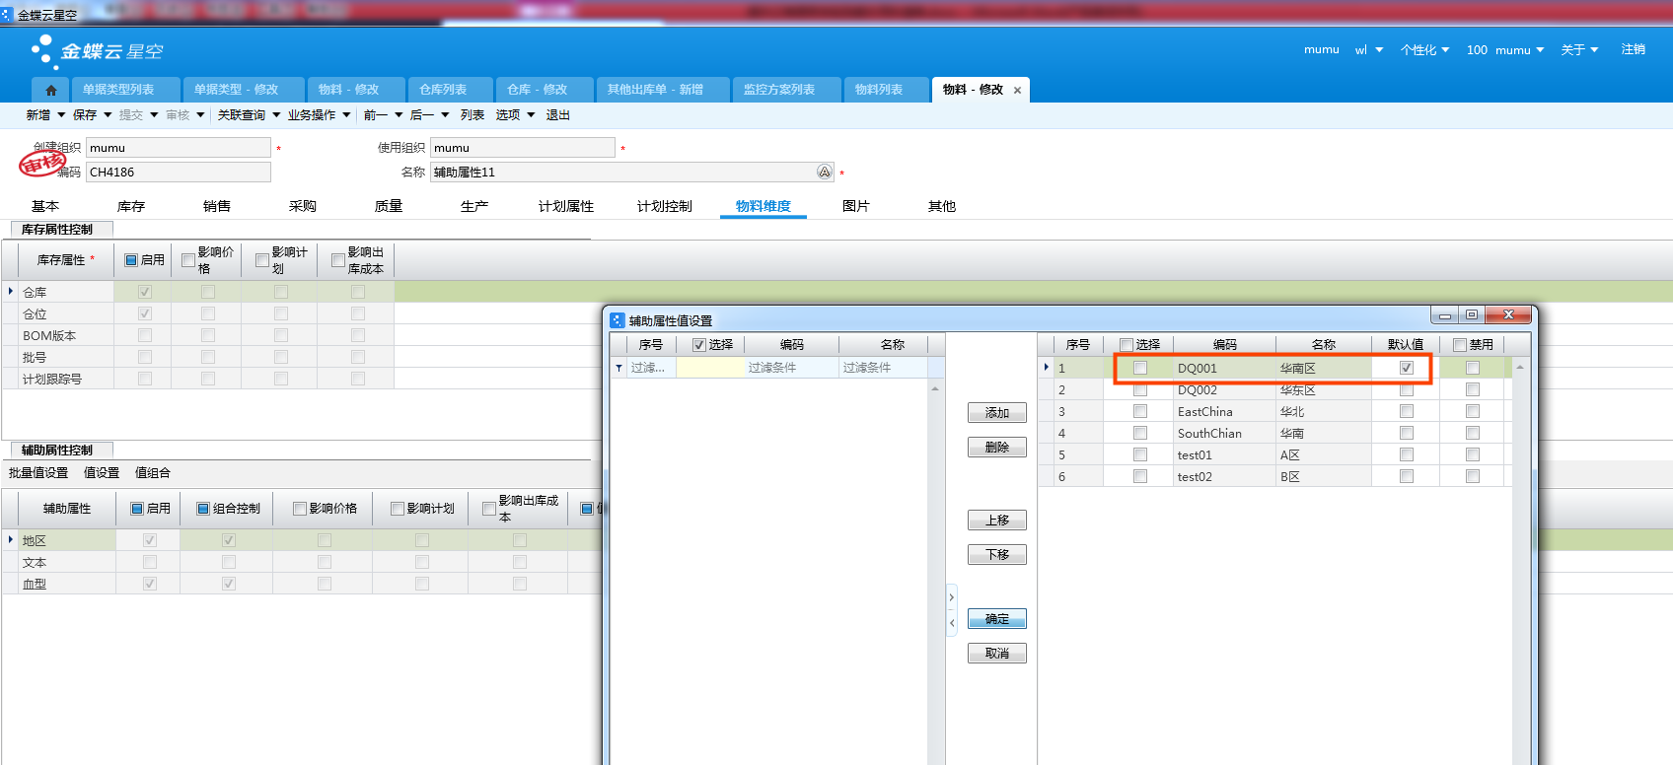Click 值组合 link

pyautogui.click(x=153, y=473)
